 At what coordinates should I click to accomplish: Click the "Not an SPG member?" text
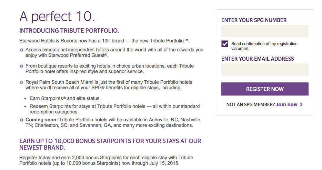pyautogui.click(x=251, y=104)
